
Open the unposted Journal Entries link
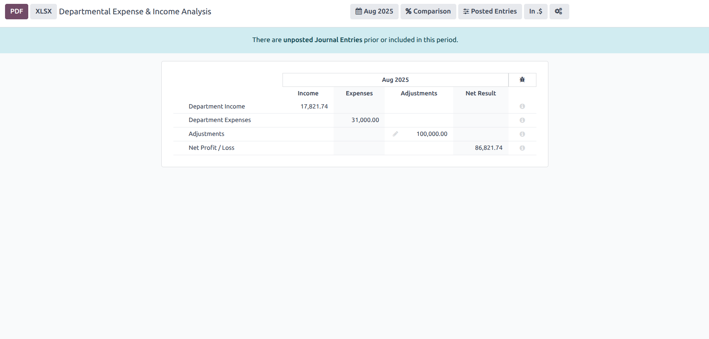pos(323,40)
